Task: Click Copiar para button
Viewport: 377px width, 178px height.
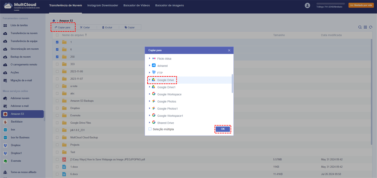Action: point(62,27)
